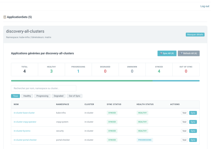Viewport: 211px width, 149px height.
Task: Show only Degraded applications
Action: coord(59,96)
